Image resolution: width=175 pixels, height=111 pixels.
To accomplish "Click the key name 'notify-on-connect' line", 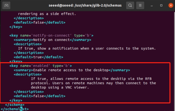I will point(51,36).
